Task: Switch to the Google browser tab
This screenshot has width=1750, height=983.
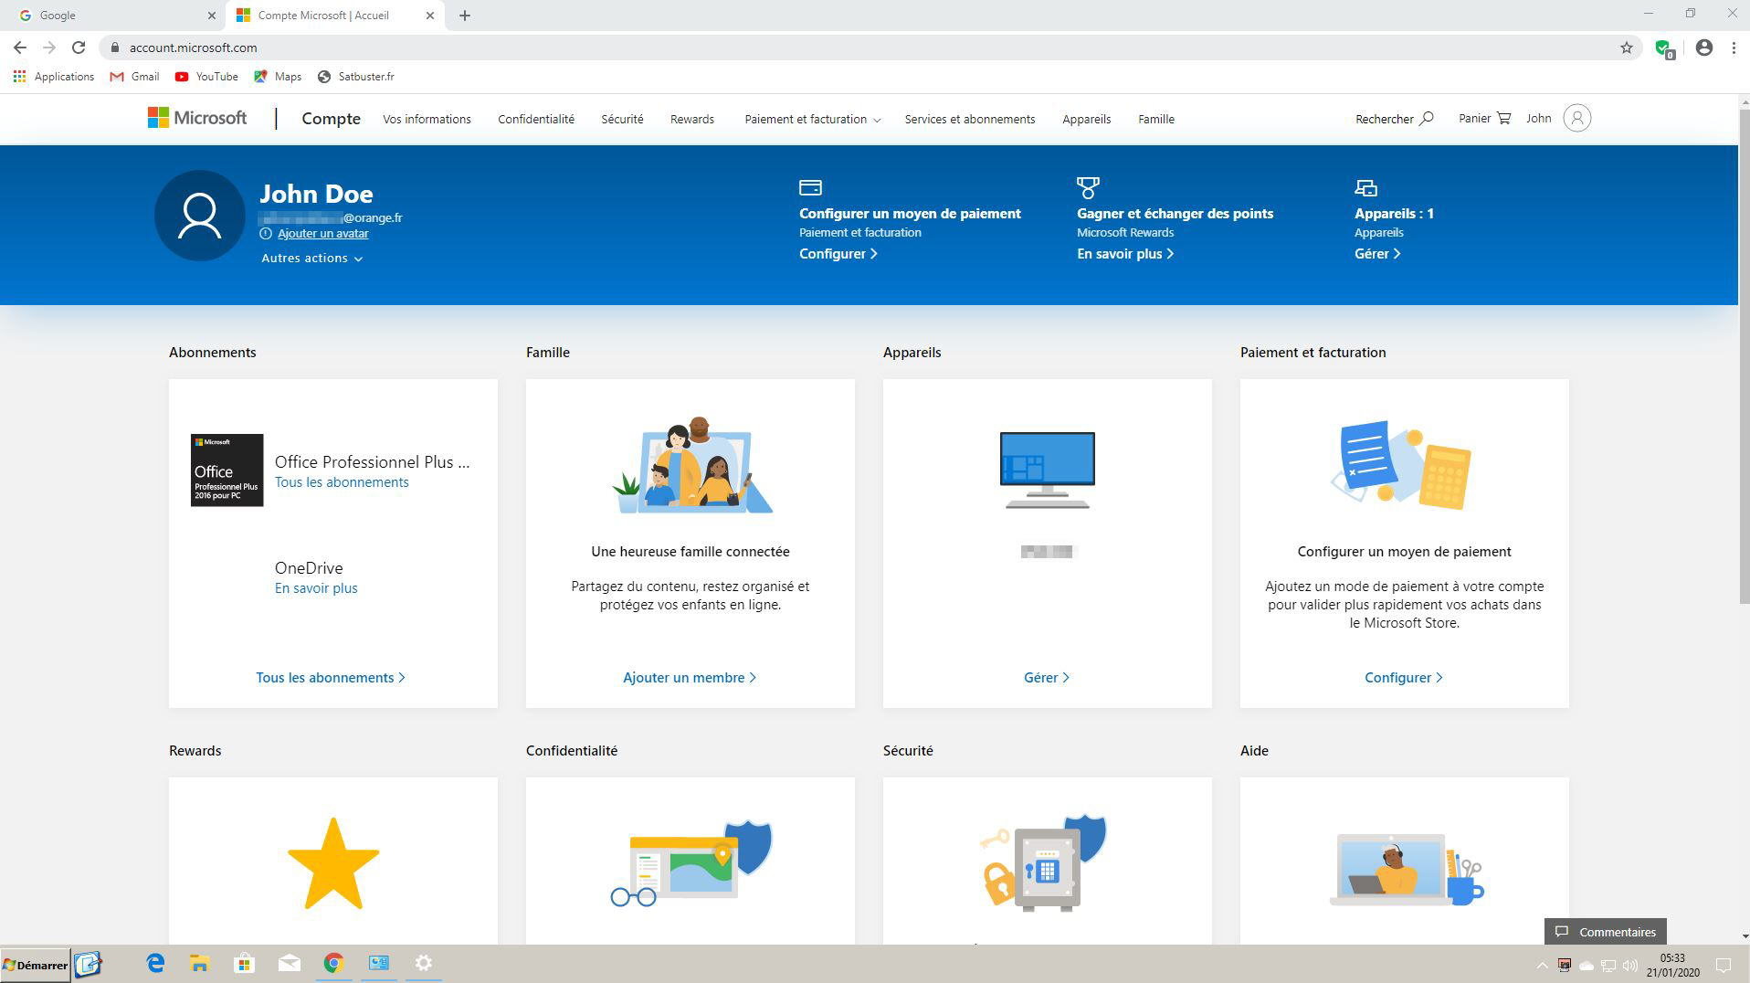Action: pos(114,16)
